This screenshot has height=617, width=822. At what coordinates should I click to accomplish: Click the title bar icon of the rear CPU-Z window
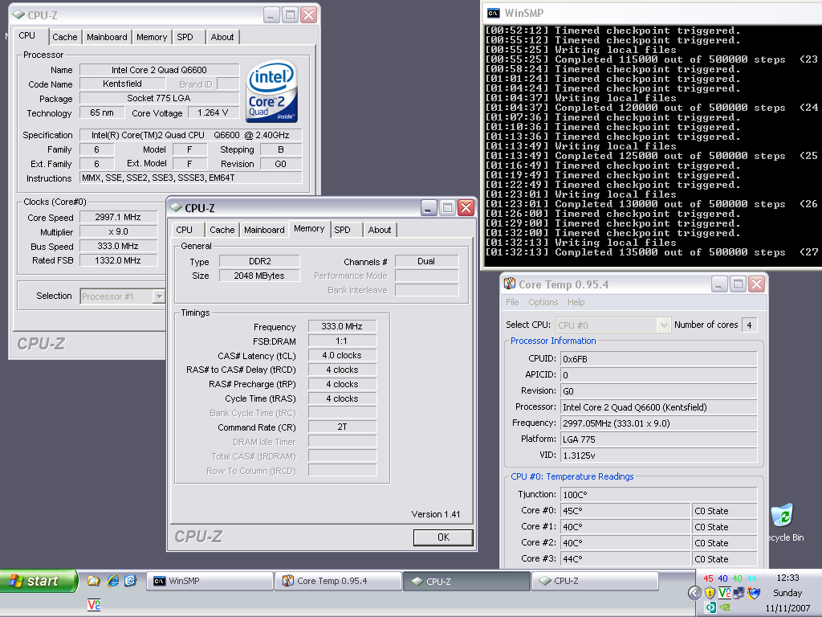(19, 14)
